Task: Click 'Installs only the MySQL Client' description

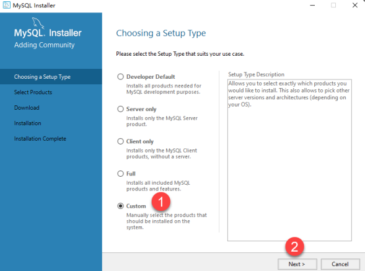Action: click(x=162, y=154)
